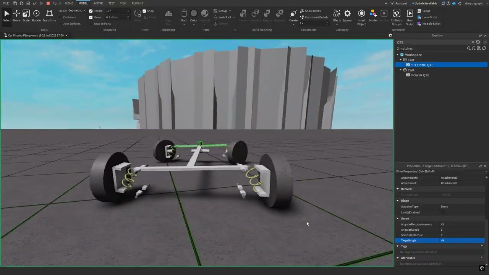Open the FILE menu
This screenshot has height=275, width=489.
click(6, 3)
